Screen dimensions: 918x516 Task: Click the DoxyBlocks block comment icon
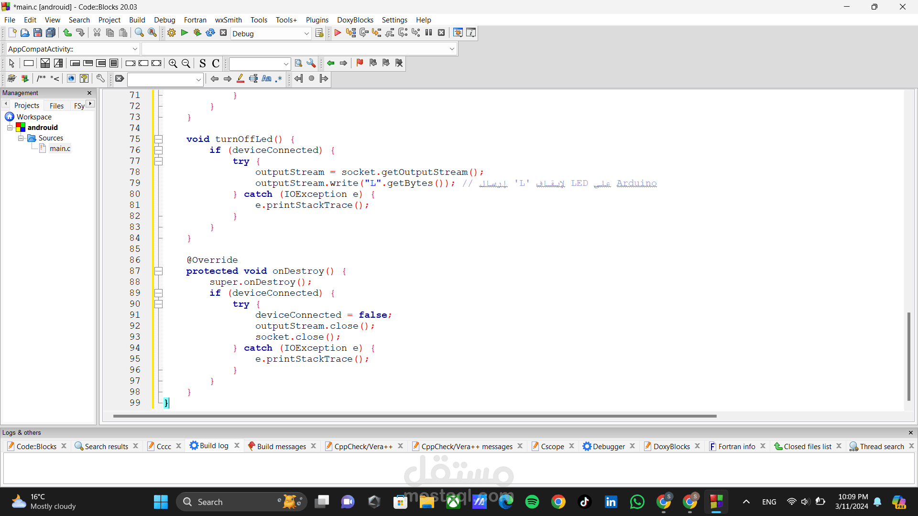click(42, 79)
